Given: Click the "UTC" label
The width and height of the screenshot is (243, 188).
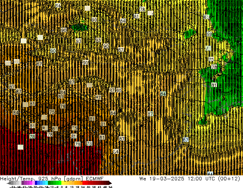Looking at the screenshot, I should (x=210, y=179).
